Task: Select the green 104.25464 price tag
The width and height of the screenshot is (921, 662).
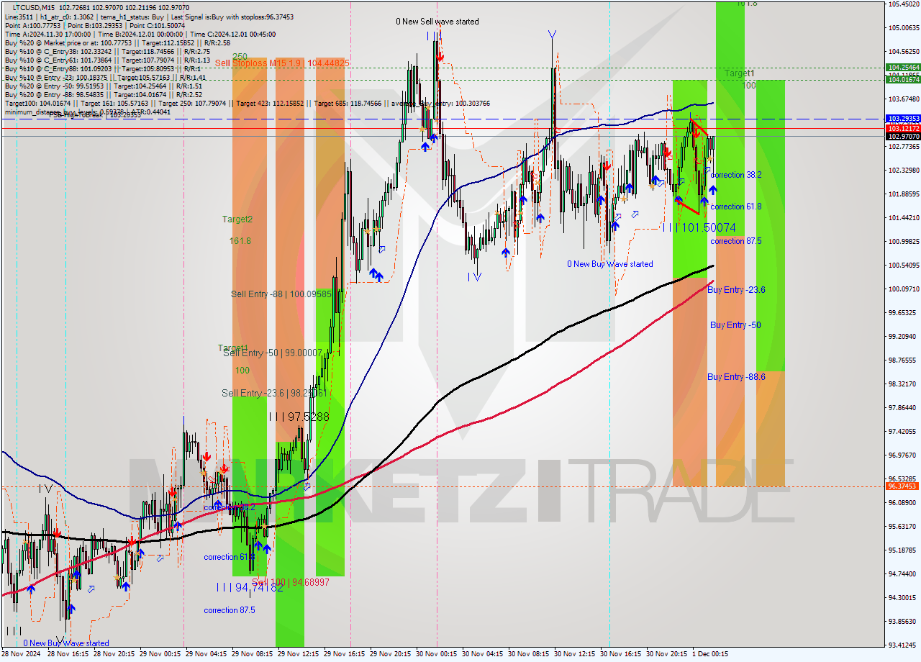Action: click(902, 67)
